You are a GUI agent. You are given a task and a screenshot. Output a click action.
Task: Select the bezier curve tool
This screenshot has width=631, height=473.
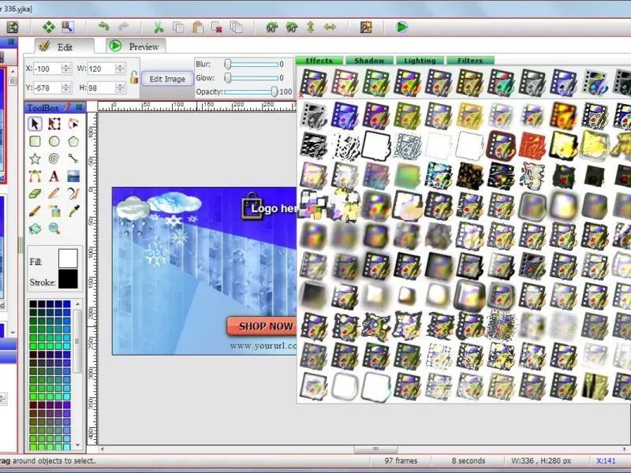click(35, 176)
